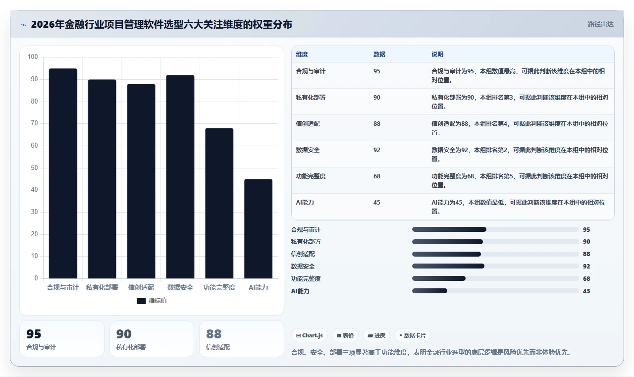This screenshot has height=377, width=634.
Task: Click the 合规与审计 progress bar
Action: pos(495,229)
